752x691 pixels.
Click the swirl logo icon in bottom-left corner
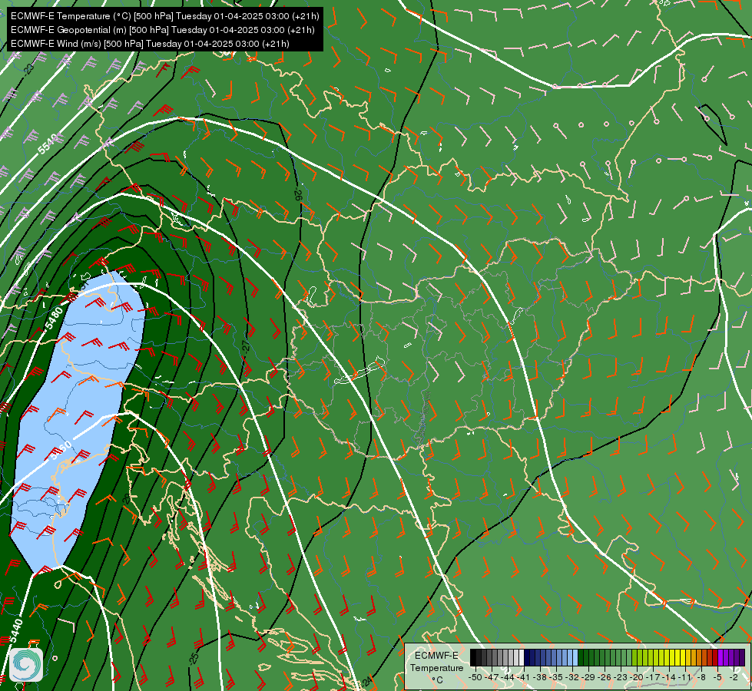[26, 665]
